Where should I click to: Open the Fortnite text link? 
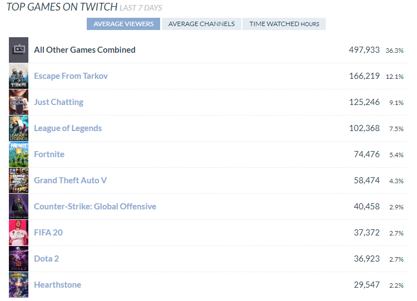(x=49, y=154)
